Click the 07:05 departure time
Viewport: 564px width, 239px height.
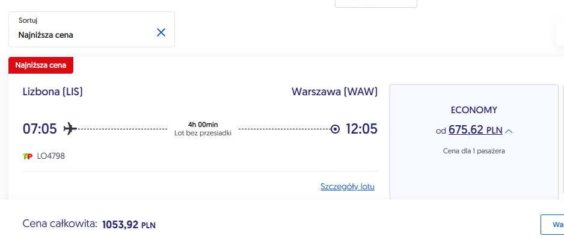point(40,129)
